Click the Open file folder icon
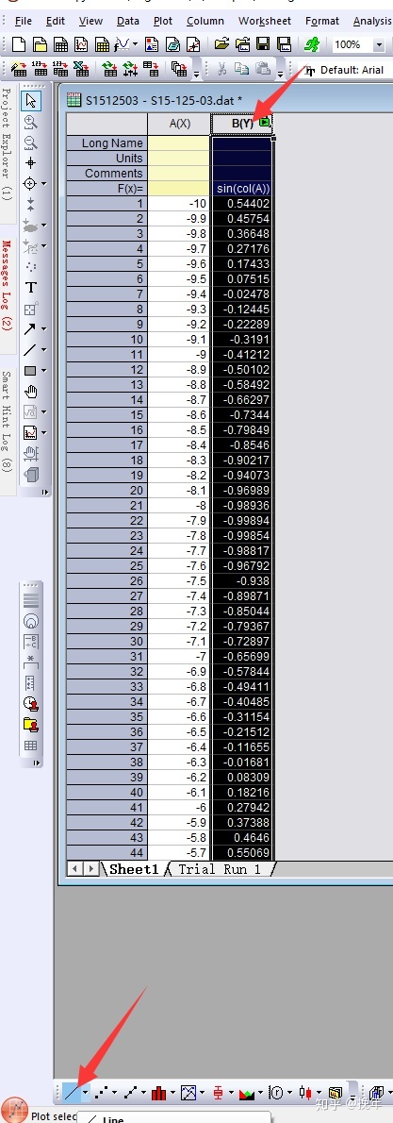 click(221, 44)
